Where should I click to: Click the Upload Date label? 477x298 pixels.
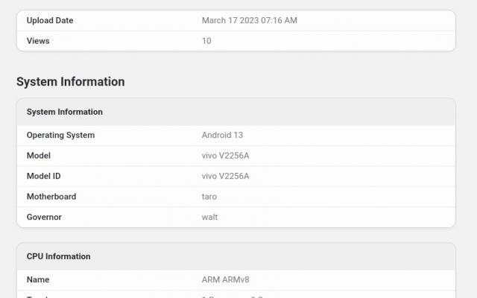tap(50, 20)
